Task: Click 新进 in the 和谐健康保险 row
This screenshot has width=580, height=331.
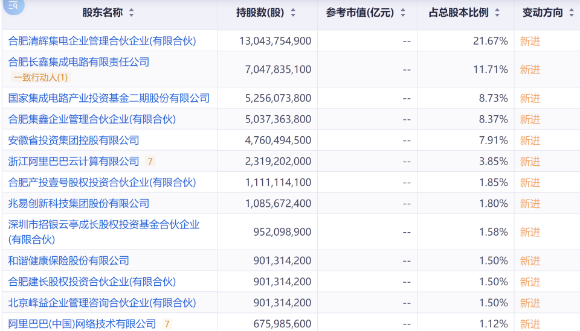Action: tap(530, 261)
